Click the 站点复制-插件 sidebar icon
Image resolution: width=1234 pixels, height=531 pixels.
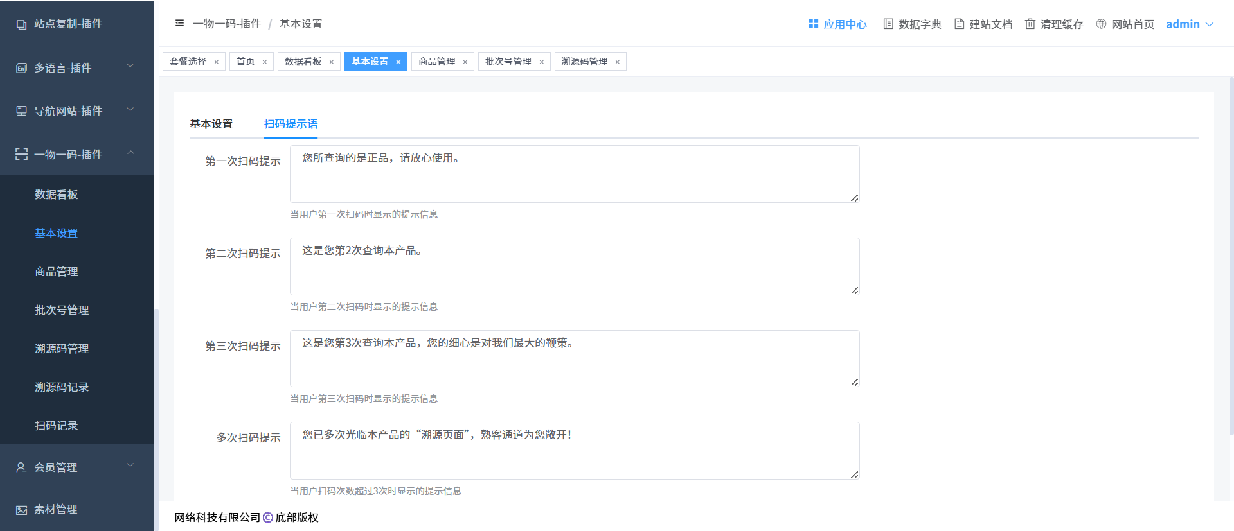coord(21,24)
